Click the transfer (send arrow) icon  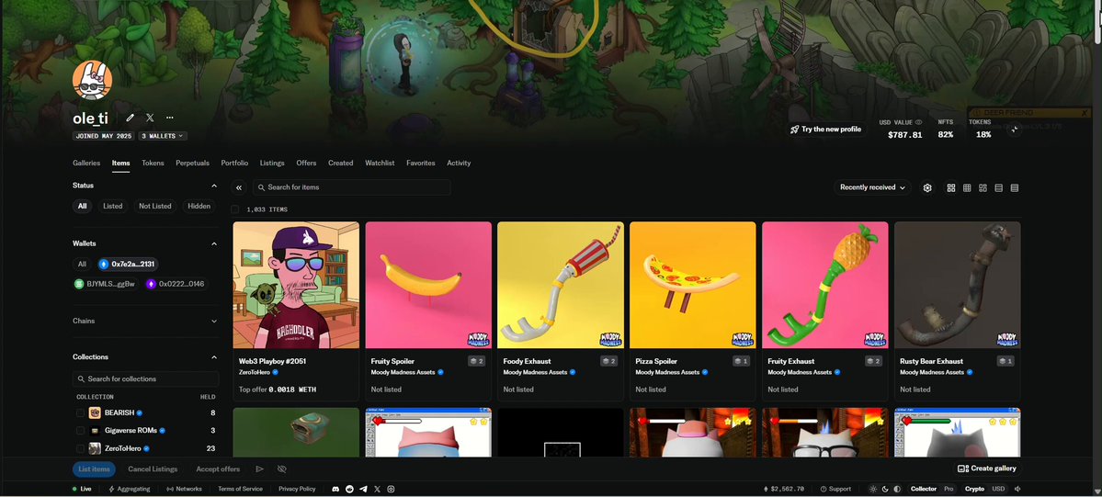click(x=259, y=469)
